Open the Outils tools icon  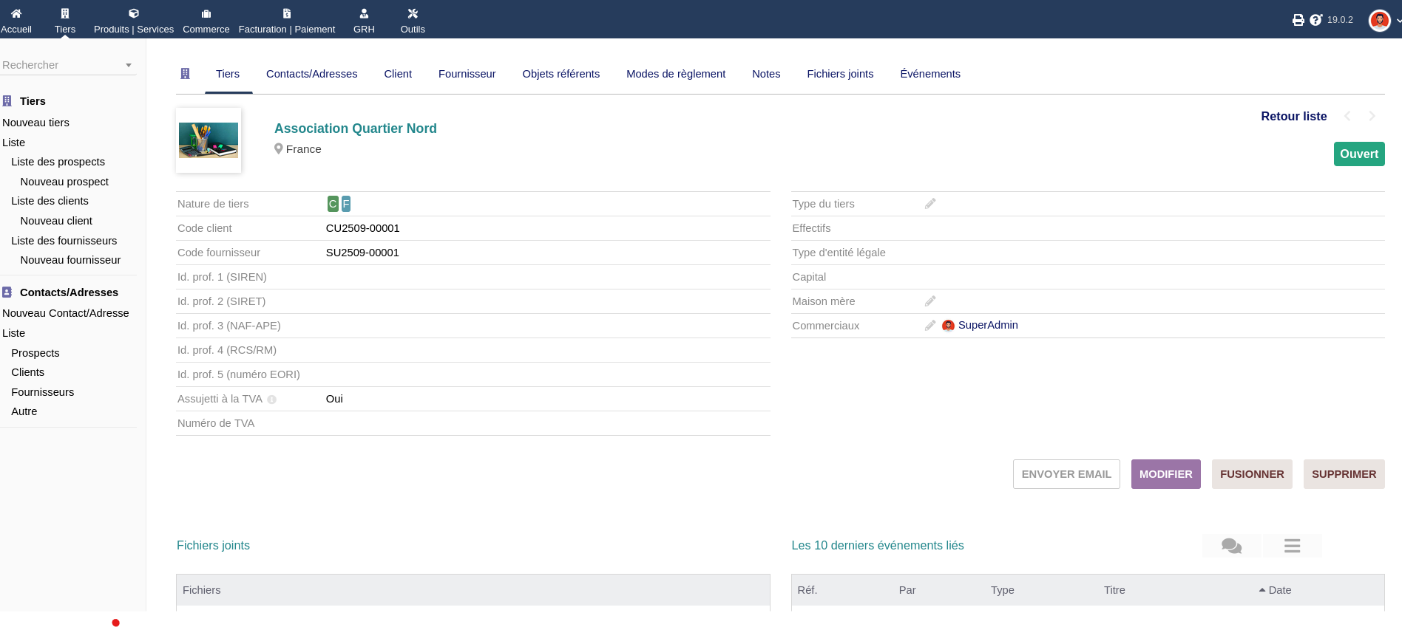(x=413, y=13)
